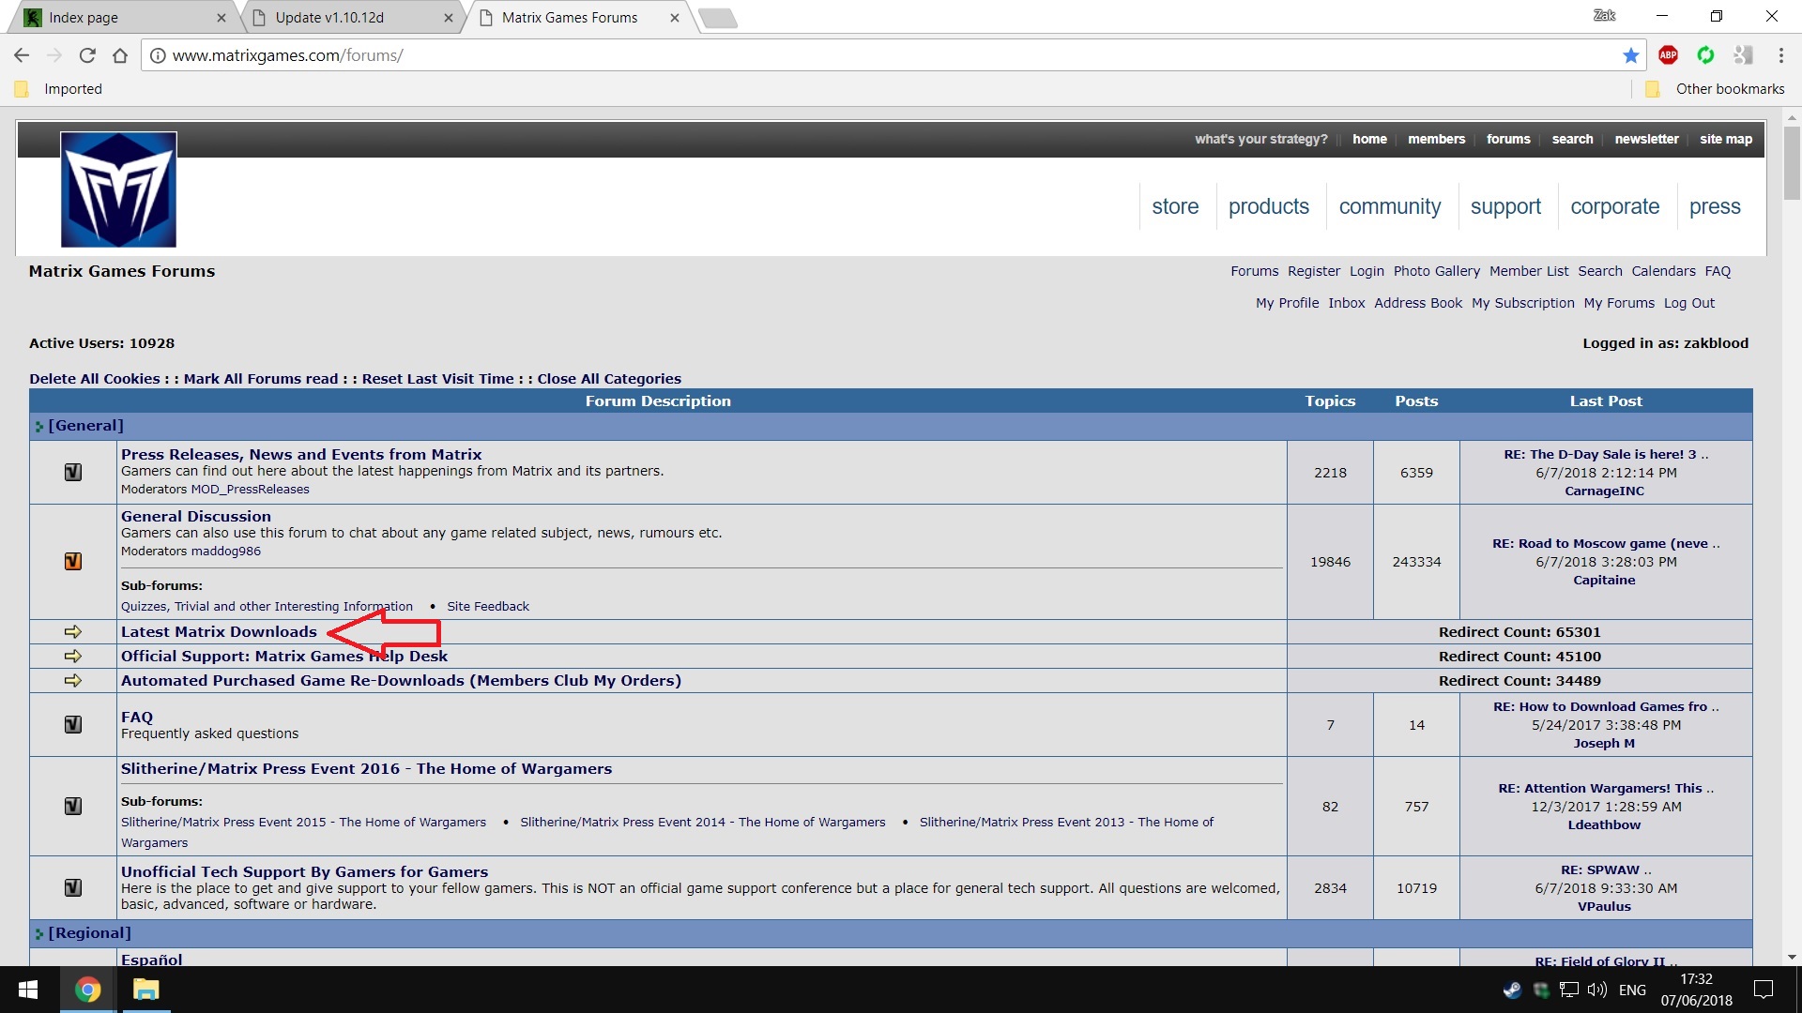This screenshot has width=1802, height=1013.
Task: Open last post by CarnageINC
Action: (1605, 491)
